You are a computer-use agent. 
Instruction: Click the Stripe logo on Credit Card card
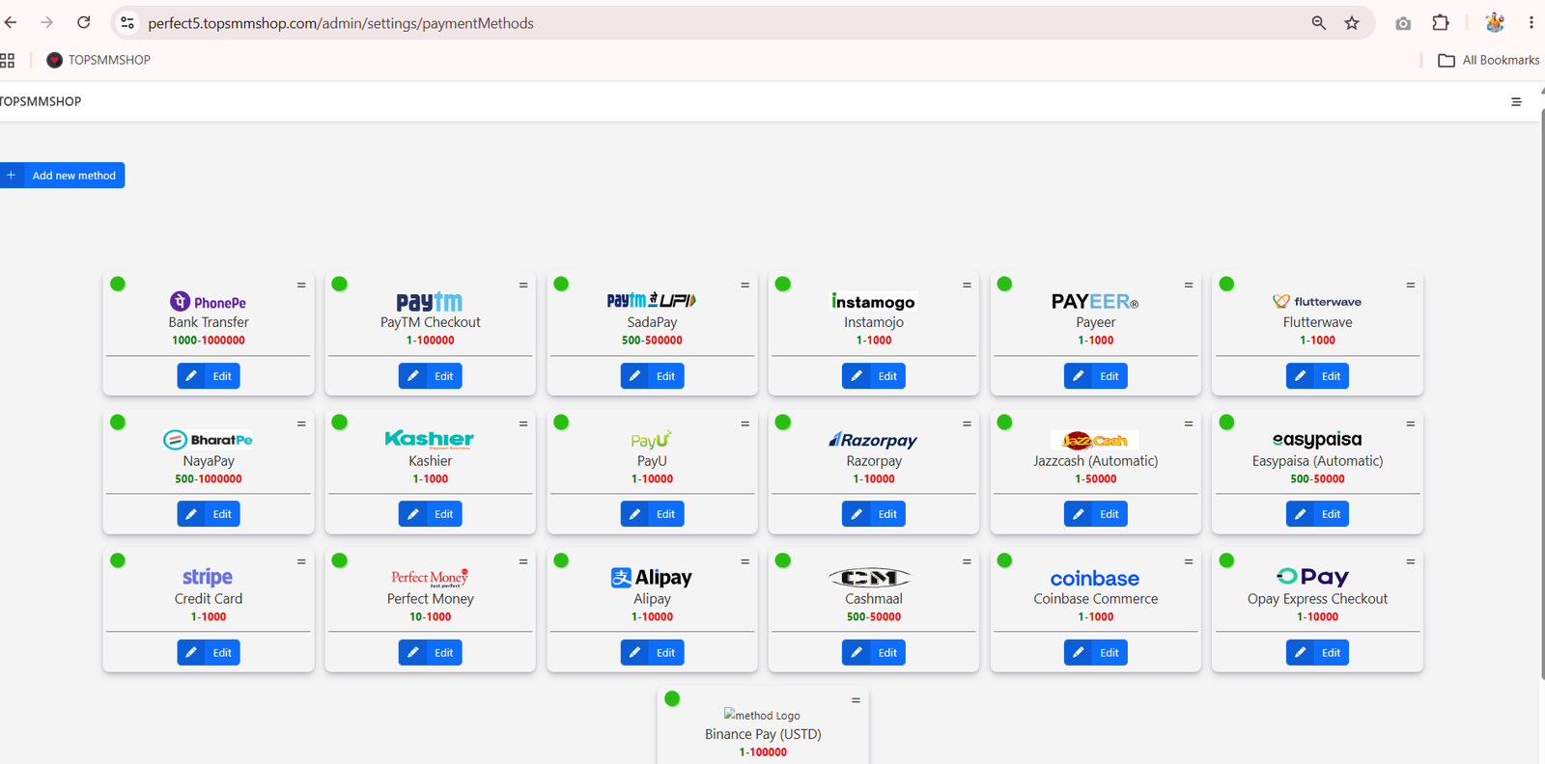pyautogui.click(x=208, y=577)
